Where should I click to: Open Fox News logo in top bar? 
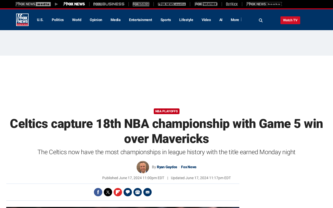tap(74, 4)
